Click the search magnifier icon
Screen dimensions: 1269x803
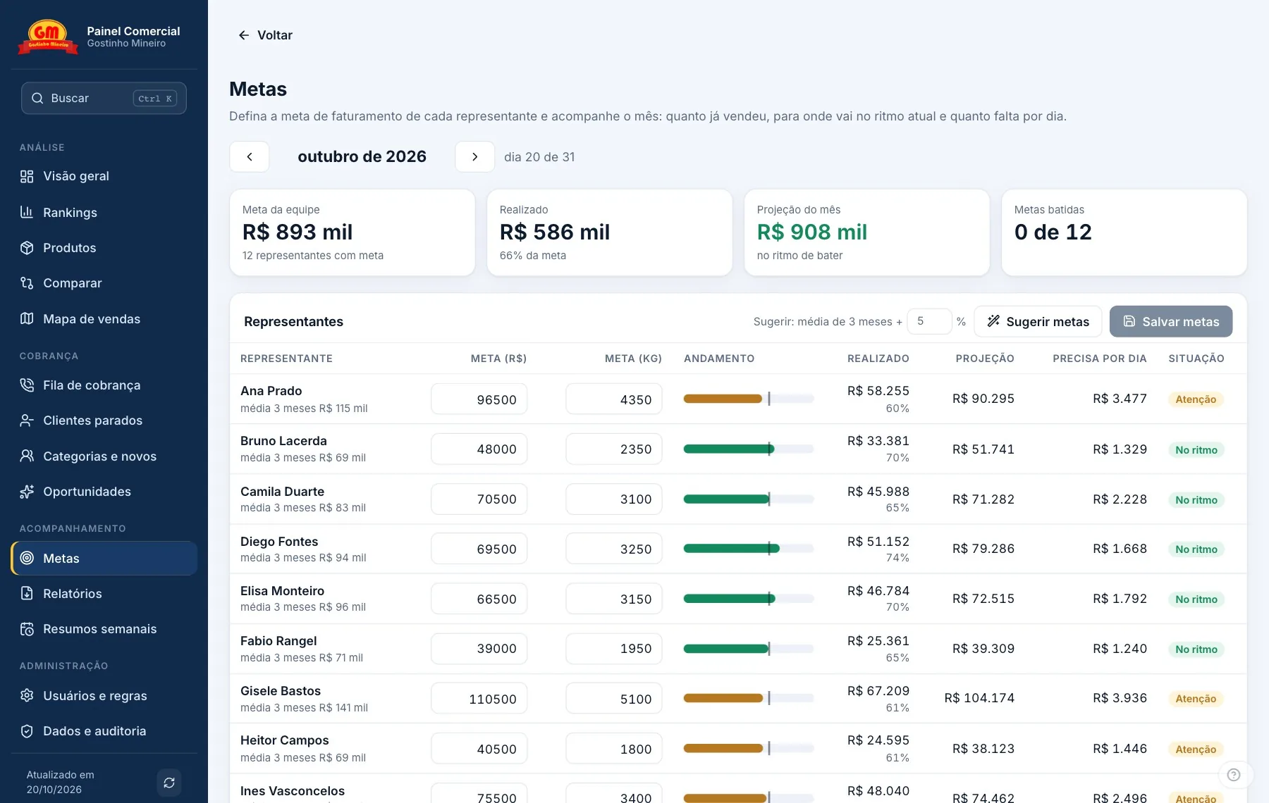pyautogui.click(x=37, y=99)
